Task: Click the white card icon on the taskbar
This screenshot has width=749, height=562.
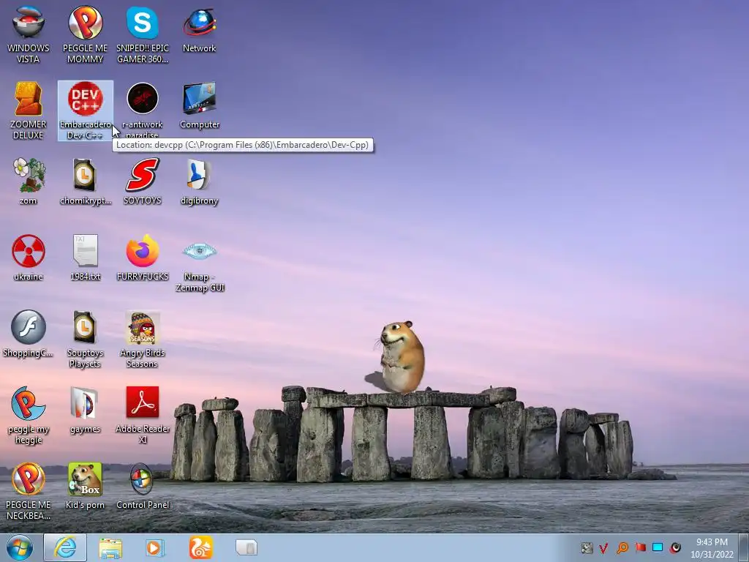Action: point(246,547)
